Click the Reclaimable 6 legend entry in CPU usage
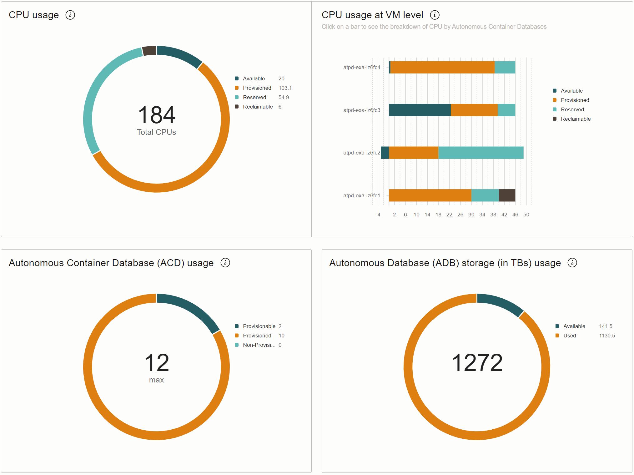The width and height of the screenshot is (634, 475). (258, 107)
